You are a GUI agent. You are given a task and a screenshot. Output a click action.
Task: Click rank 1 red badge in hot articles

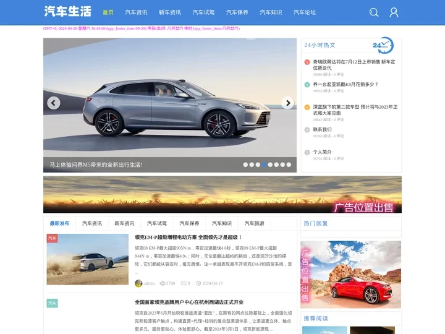click(x=307, y=62)
